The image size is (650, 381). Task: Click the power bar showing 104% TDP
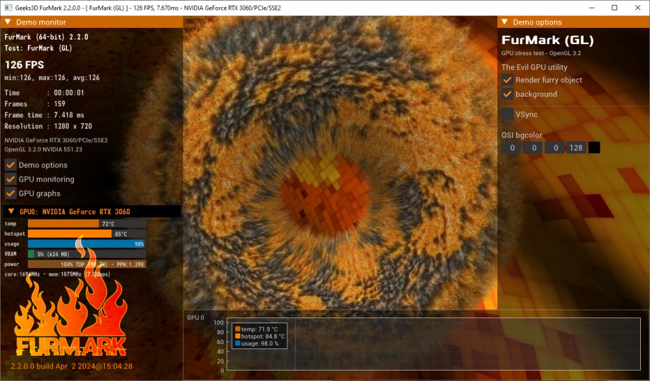pyautogui.click(x=86, y=264)
